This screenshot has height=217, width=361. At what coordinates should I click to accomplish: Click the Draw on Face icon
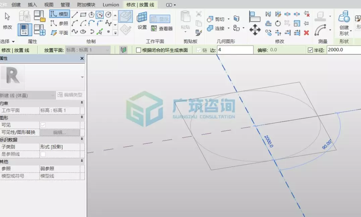pos(126,16)
